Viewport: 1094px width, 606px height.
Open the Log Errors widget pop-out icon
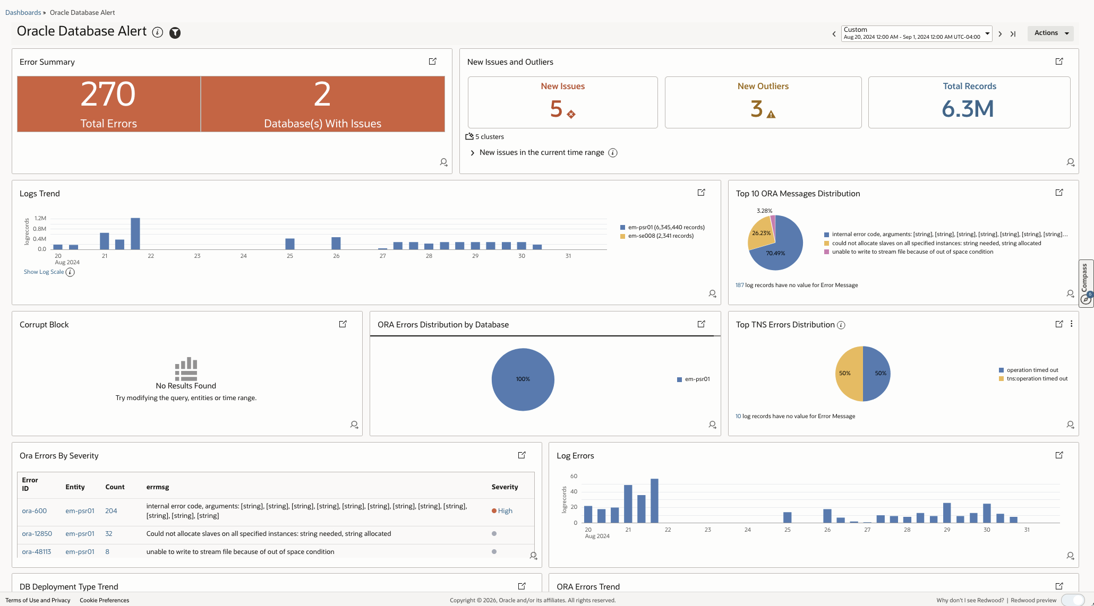click(x=1059, y=455)
